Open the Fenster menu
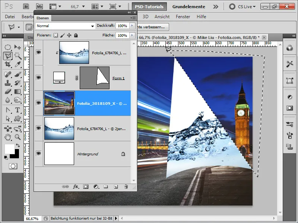The width and height of the screenshot is (298, 223). [x=183, y=17]
